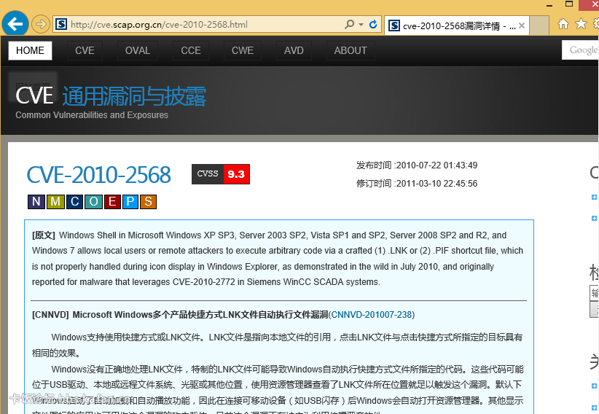The image size is (599, 414).
Task: Open a new blank tab
Action: coord(539,26)
